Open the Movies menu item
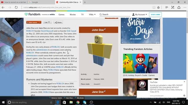188x105 pixels. 73,15
